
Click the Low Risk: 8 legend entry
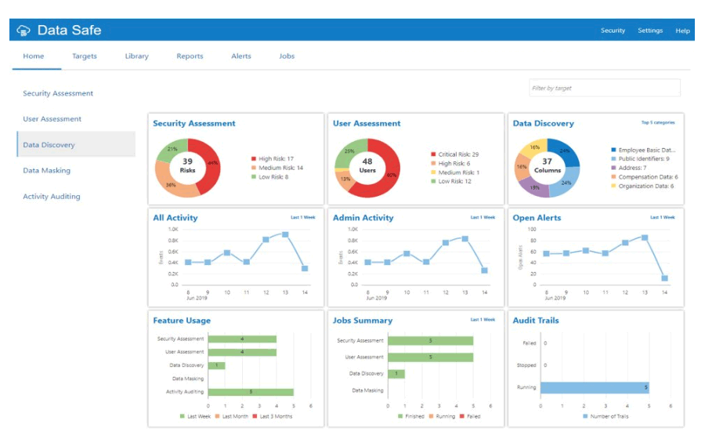pos(270,177)
